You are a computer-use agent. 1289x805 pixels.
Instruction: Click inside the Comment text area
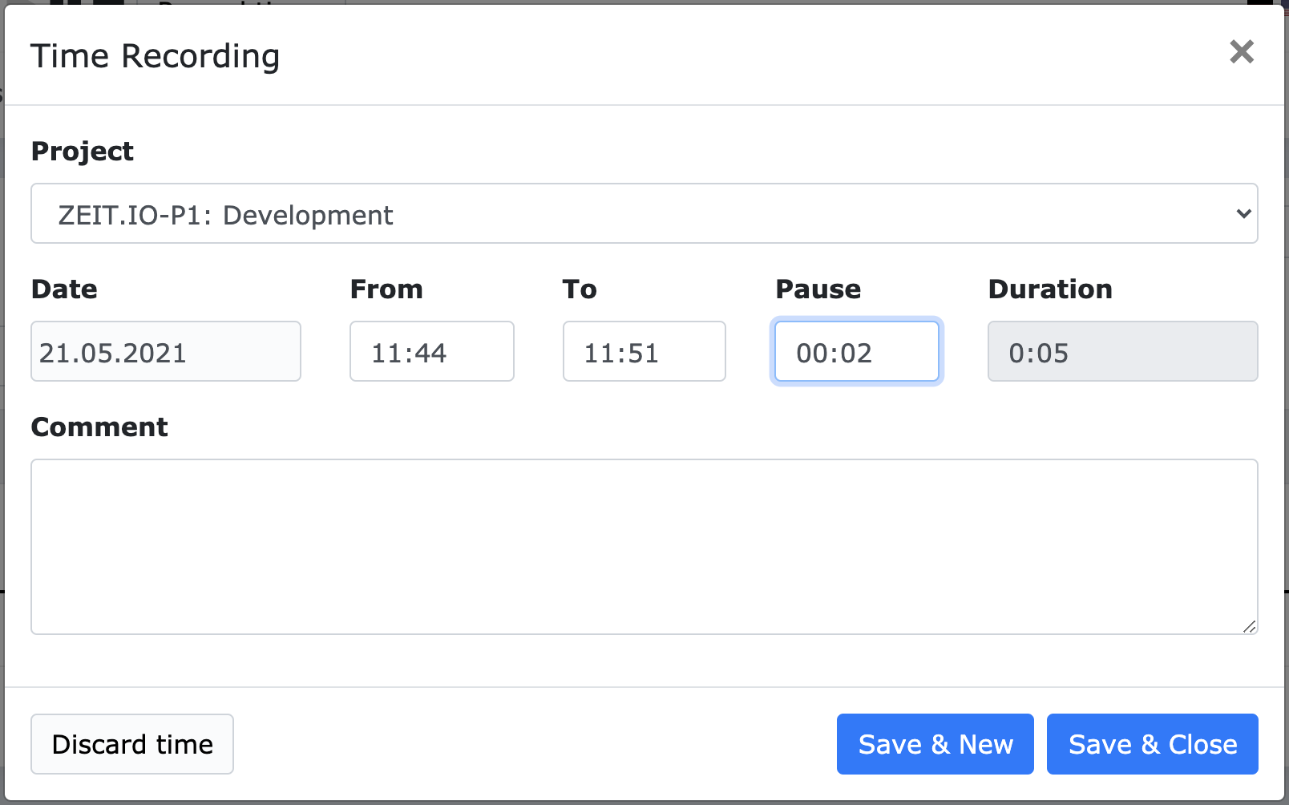[644, 546]
